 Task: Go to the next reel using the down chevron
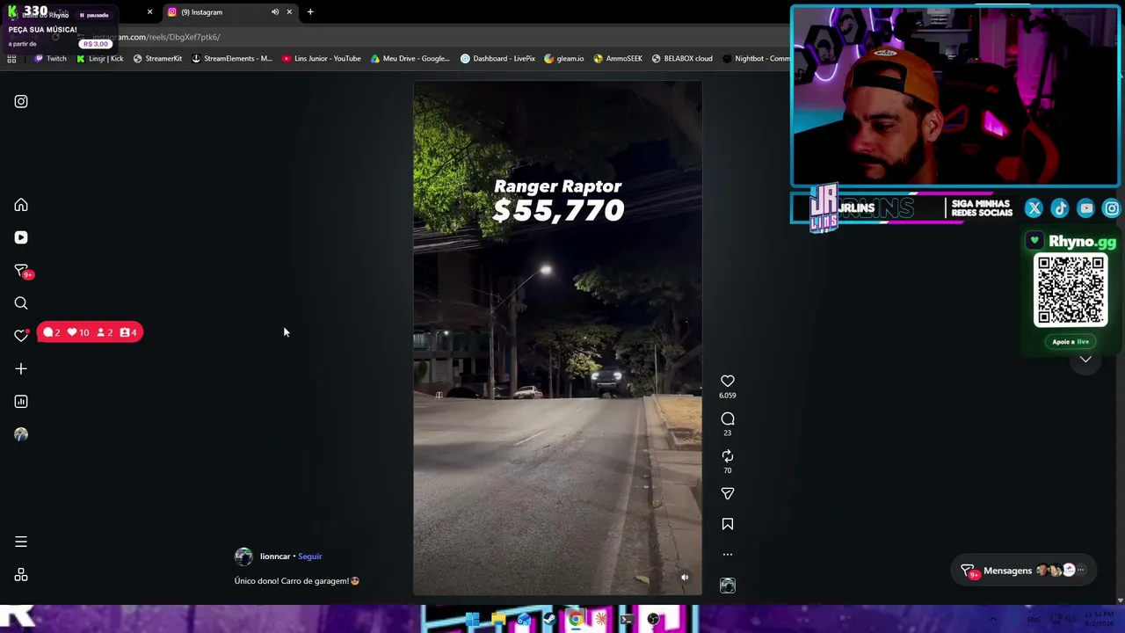click(x=1085, y=360)
